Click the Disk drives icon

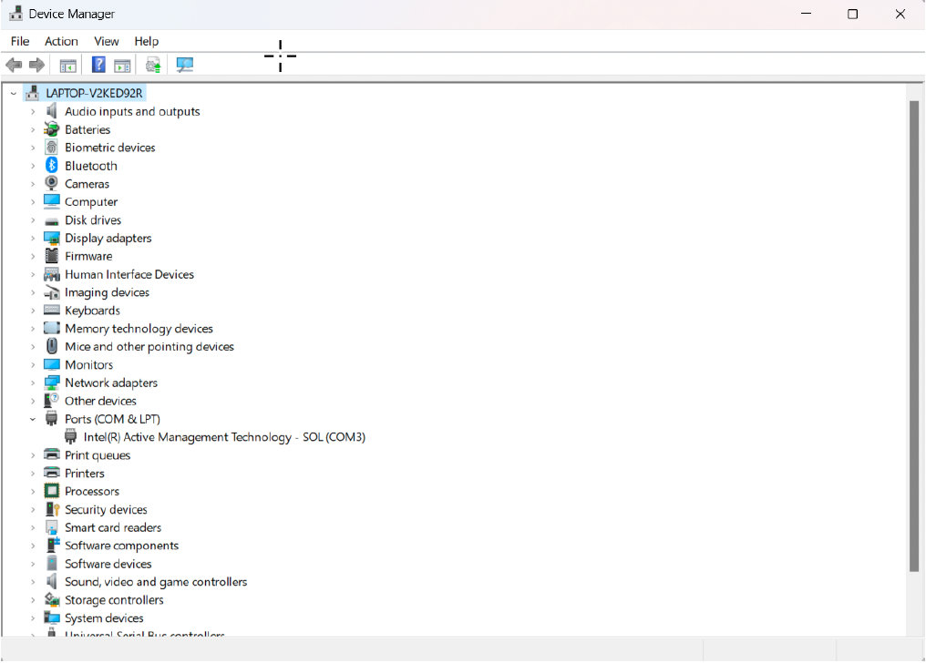tap(52, 221)
